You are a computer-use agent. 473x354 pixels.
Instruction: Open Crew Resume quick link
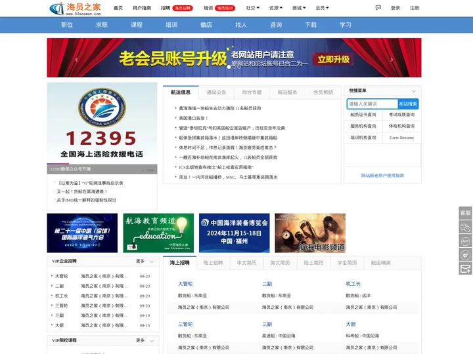click(401, 138)
